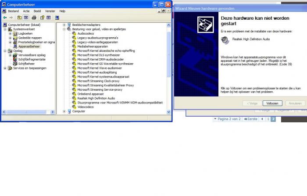Click the green Back arrow in toolbar
This screenshot has height=196, width=307.
pos(5,18)
